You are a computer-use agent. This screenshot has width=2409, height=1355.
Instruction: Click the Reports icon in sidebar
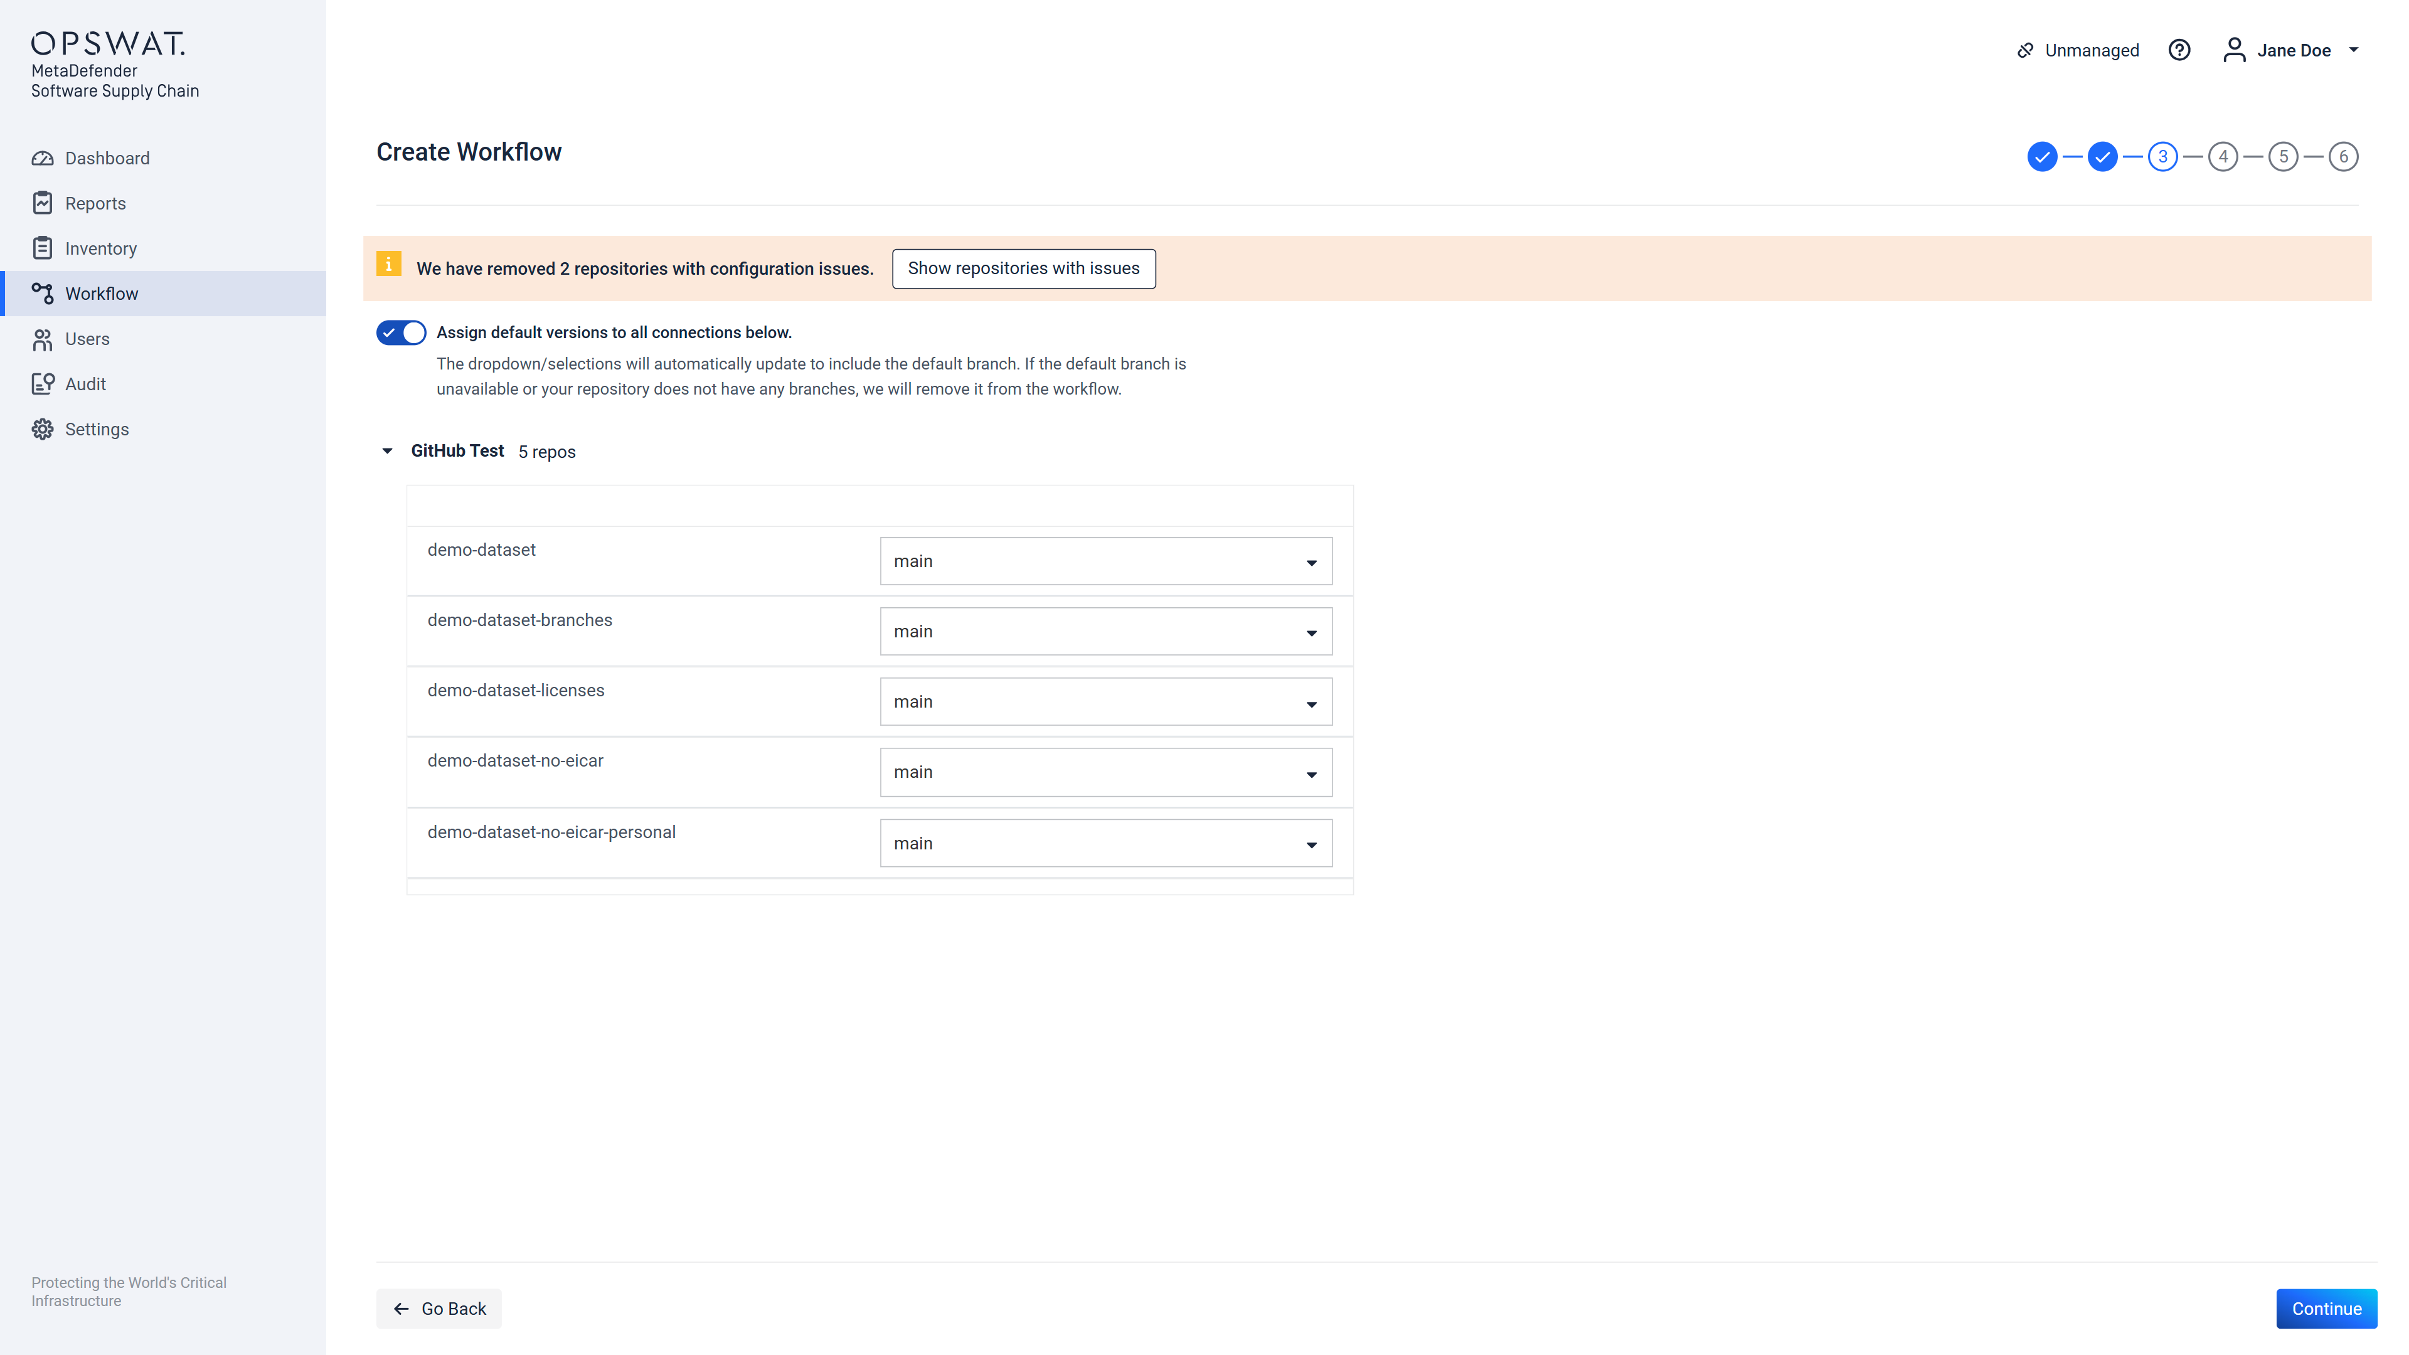coord(42,203)
